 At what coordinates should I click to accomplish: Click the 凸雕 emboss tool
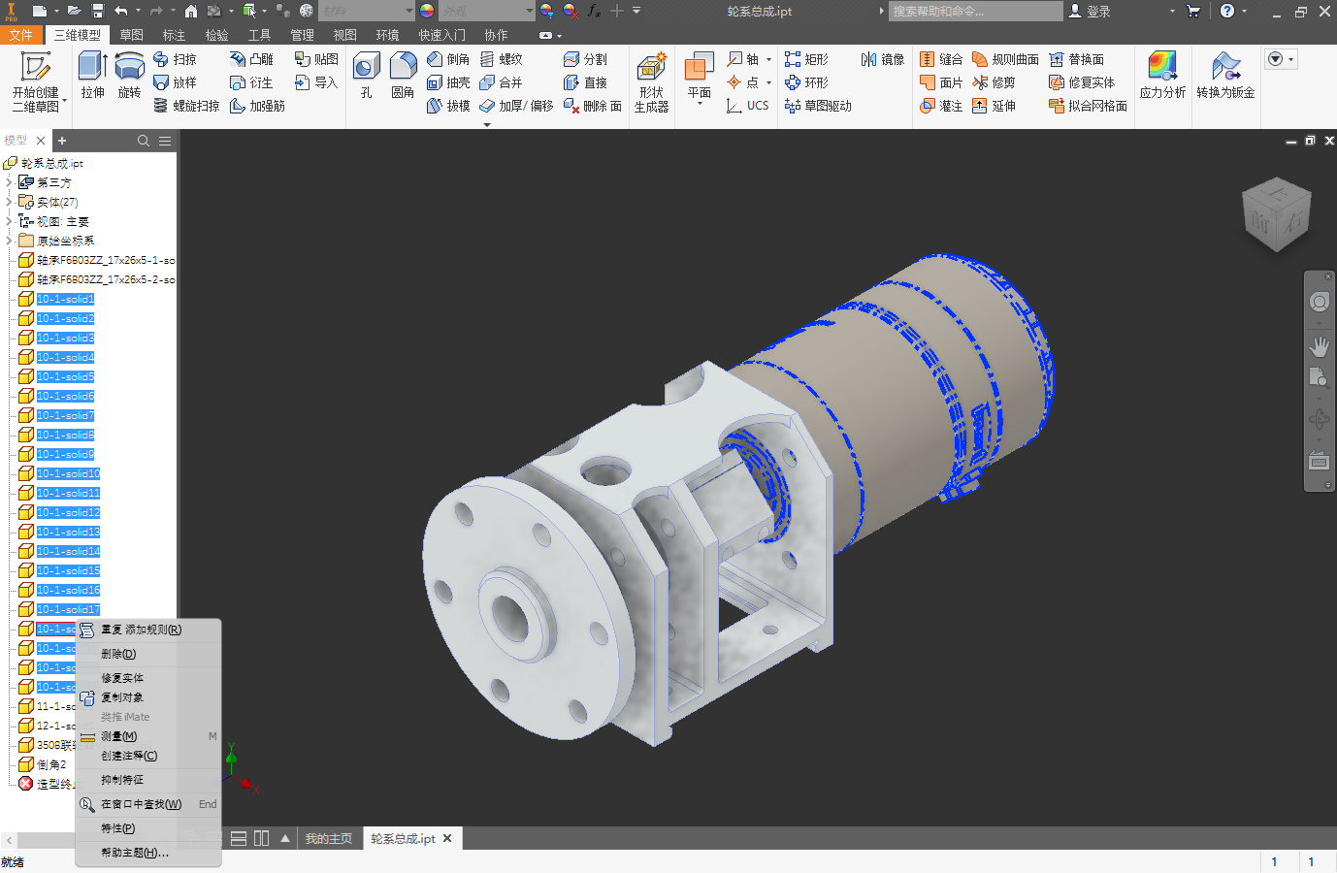pyautogui.click(x=252, y=59)
